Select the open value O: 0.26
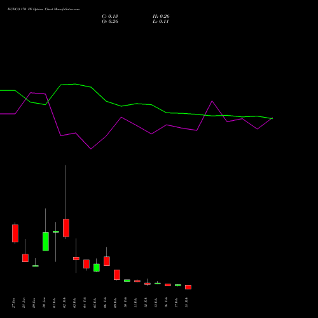318x318 pixels. click(110, 22)
